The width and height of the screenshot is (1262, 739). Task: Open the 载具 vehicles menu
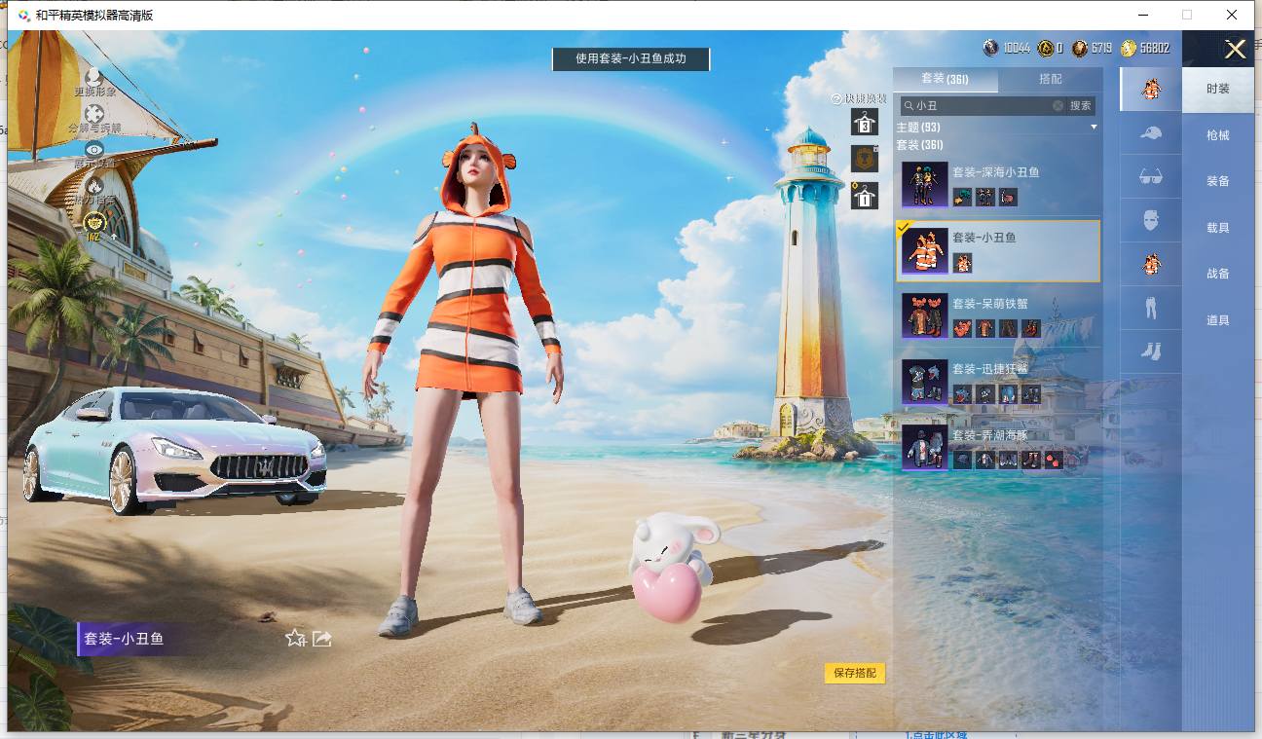(x=1218, y=228)
